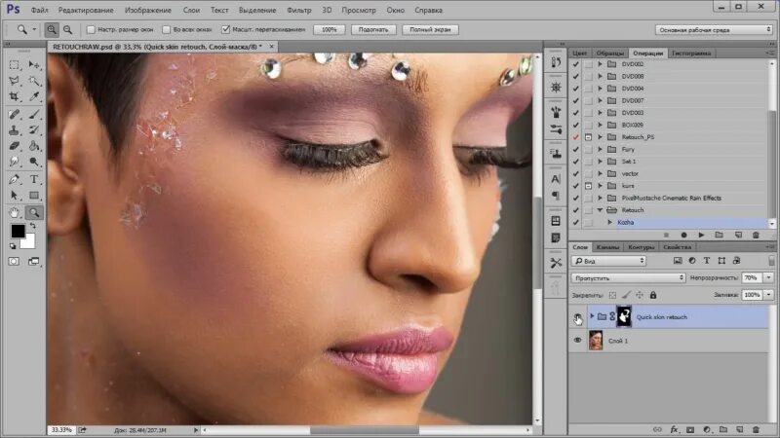
Task: Expand the Quick skin retouch layer group
Action: (x=592, y=315)
